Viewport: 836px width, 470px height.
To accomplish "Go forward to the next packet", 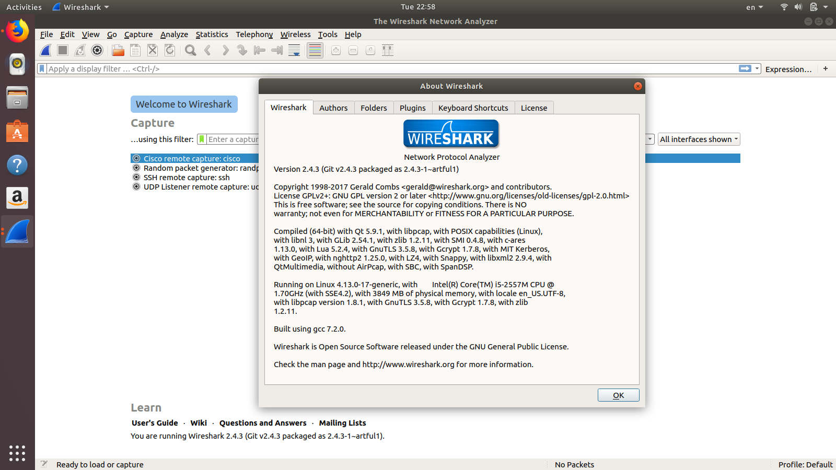I will coord(225,50).
